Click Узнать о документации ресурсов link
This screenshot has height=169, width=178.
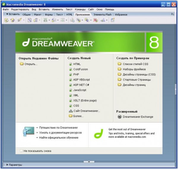(61, 133)
